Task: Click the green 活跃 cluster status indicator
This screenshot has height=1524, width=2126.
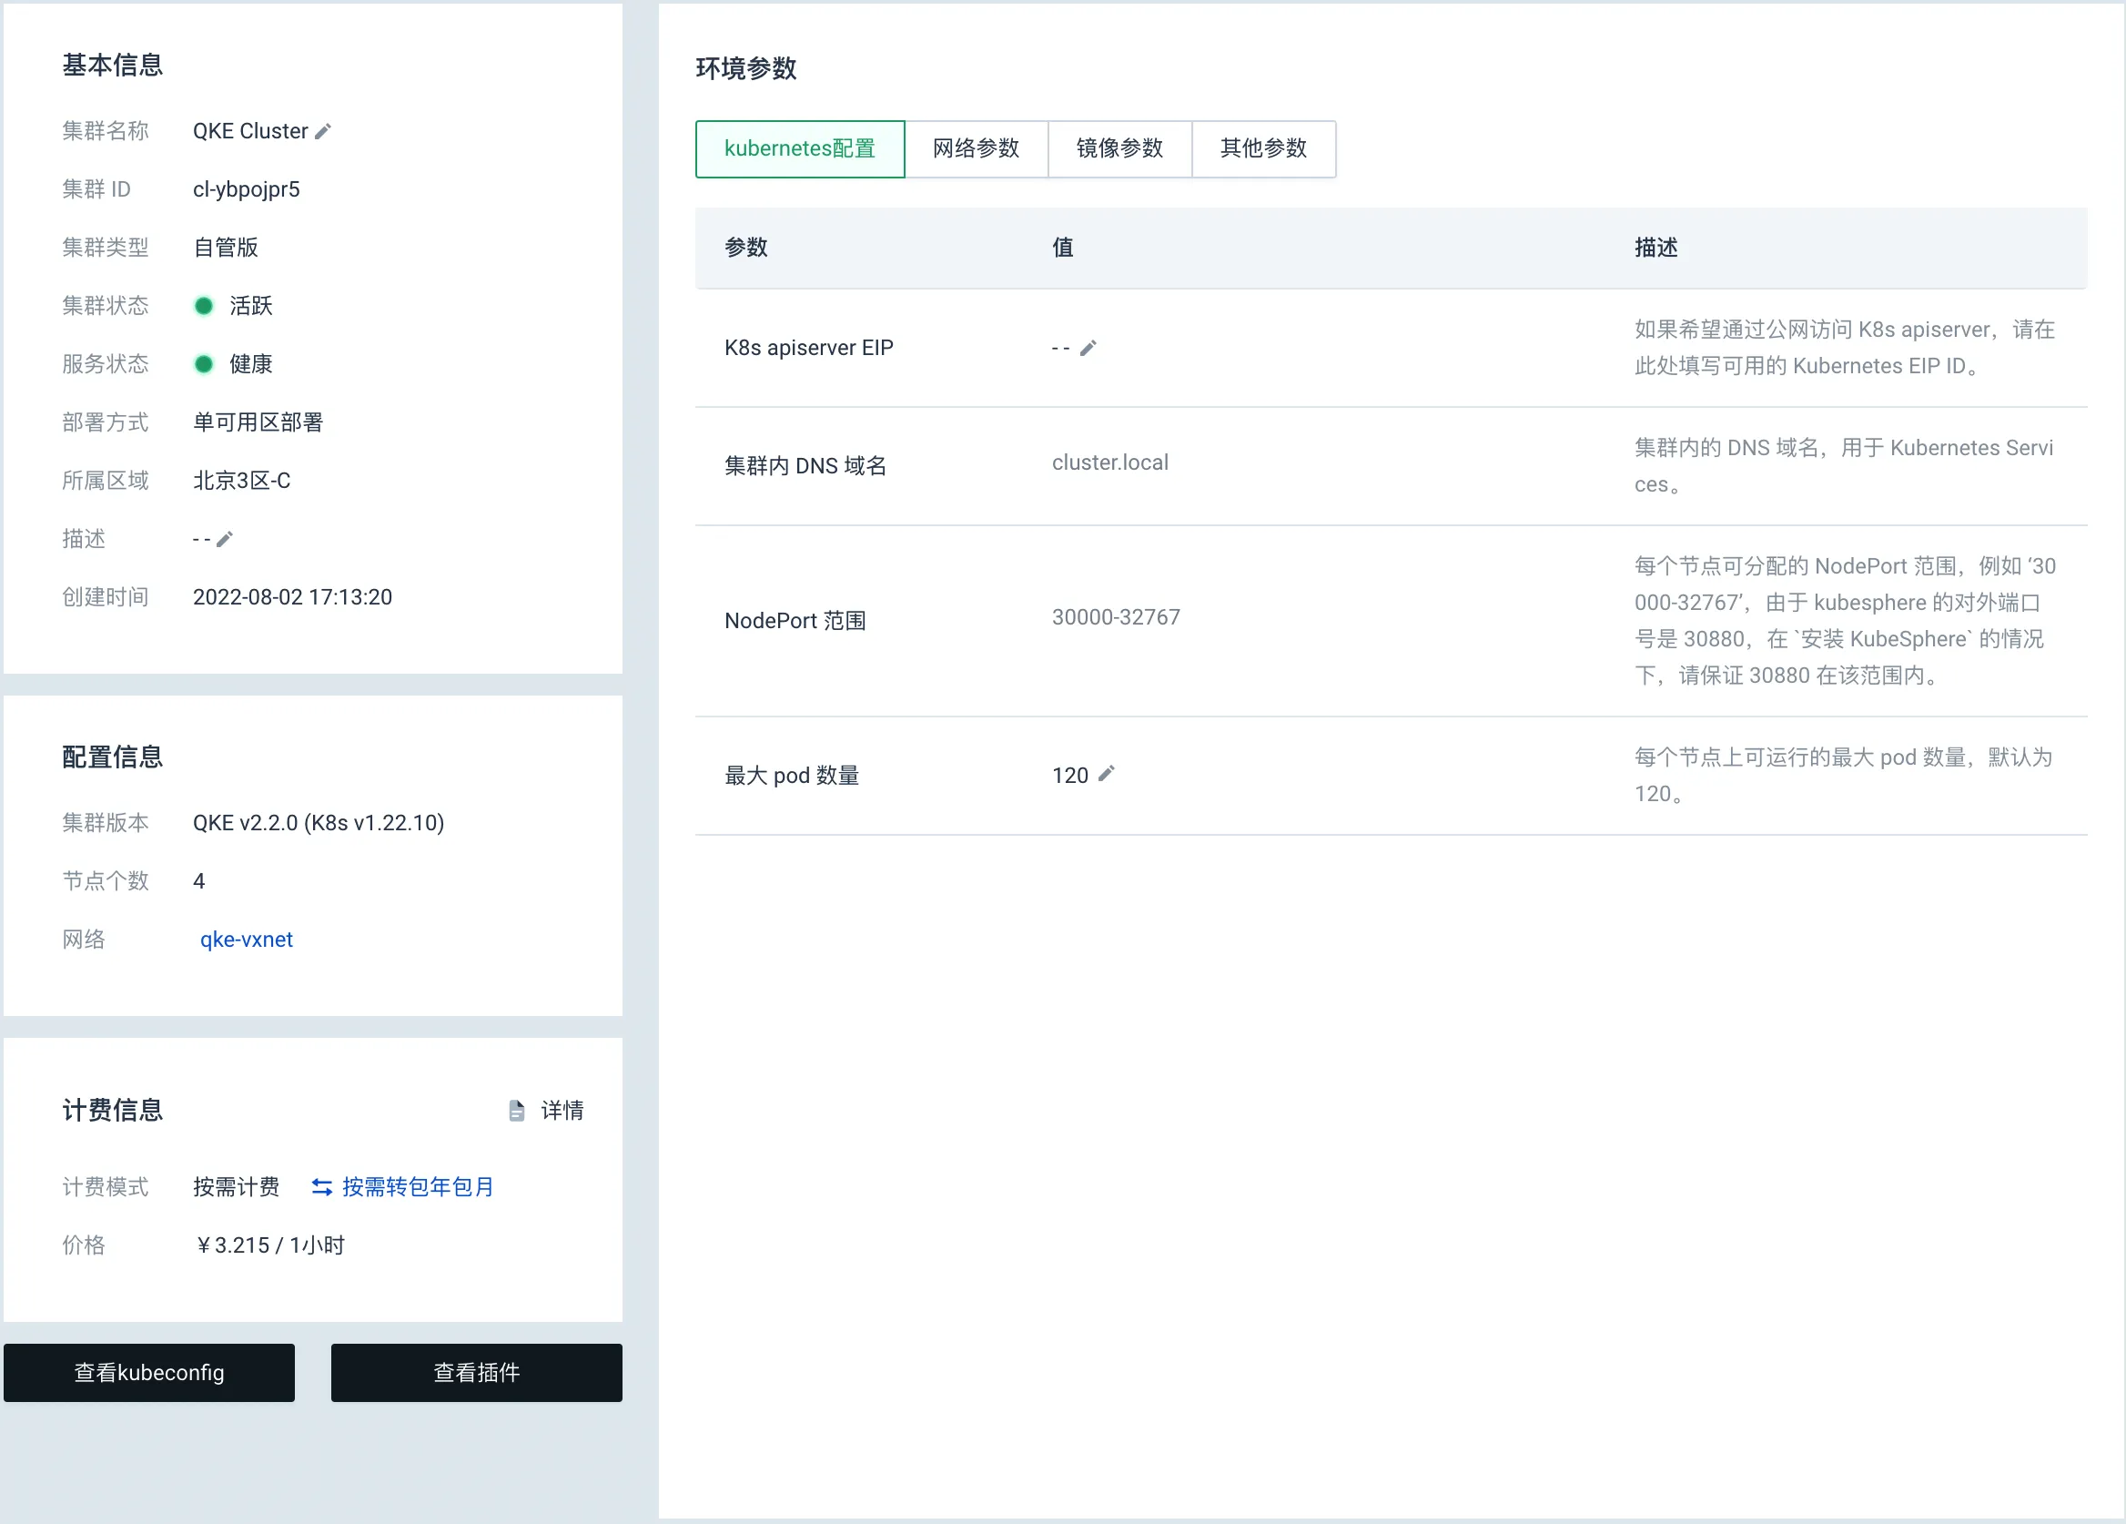Action: click(204, 306)
